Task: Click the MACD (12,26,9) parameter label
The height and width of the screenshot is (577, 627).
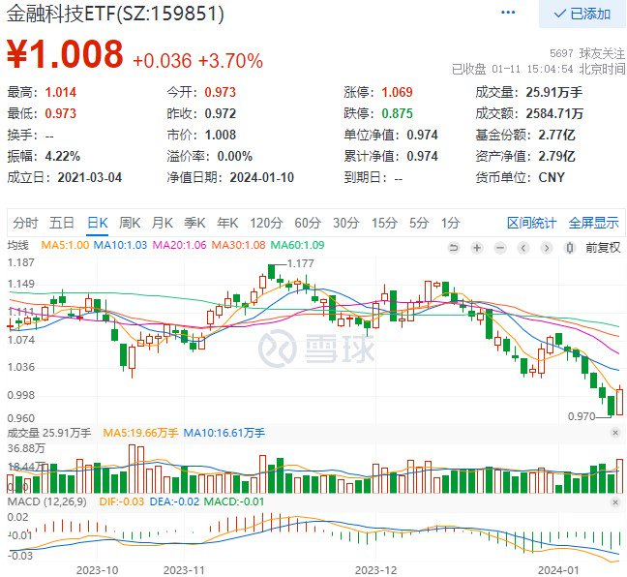Action: coord(46,501)
